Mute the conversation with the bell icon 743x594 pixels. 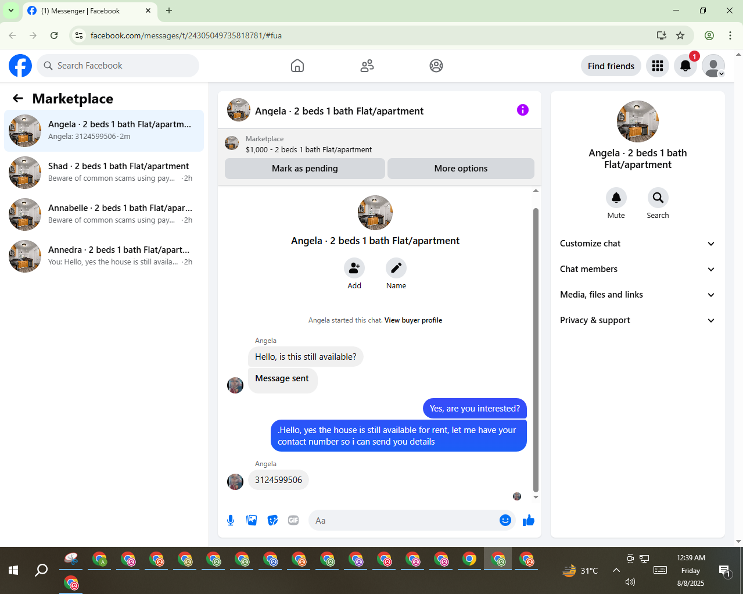(x=616, y=198)
